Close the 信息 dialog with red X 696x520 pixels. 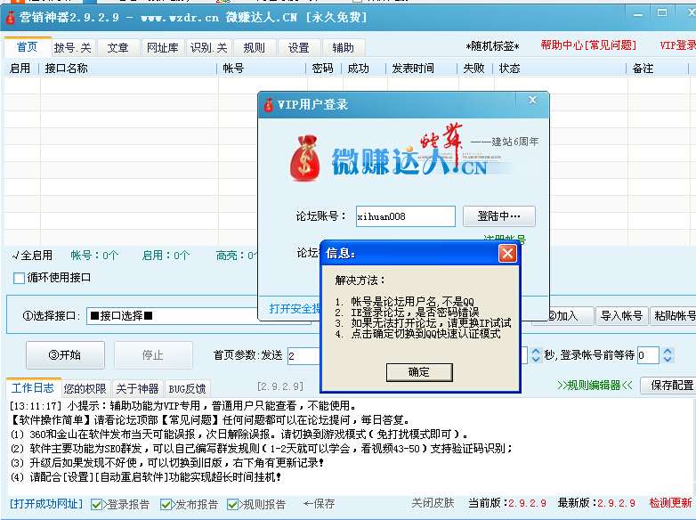[x=507, y=254]
